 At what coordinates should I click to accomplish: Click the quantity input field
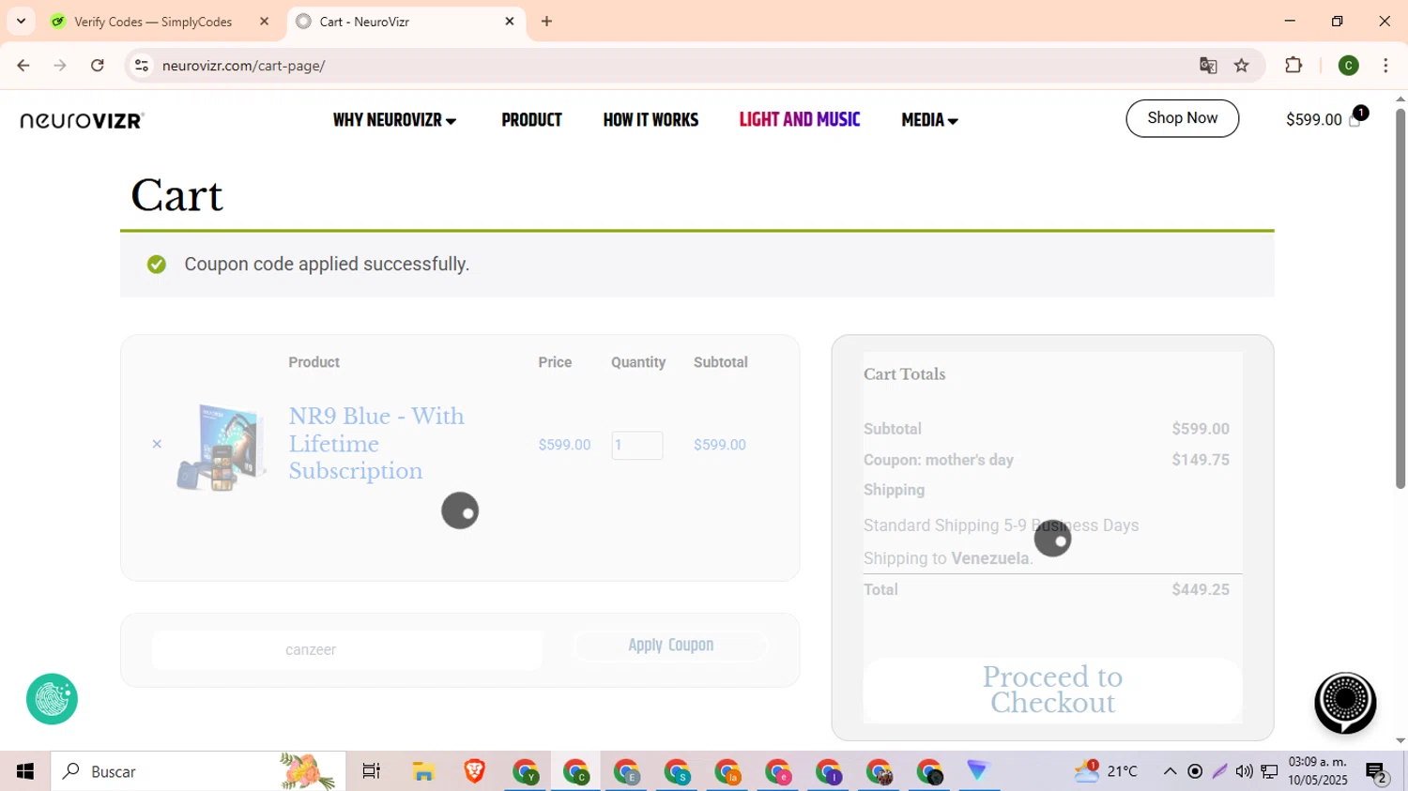(x=636, y=445)
